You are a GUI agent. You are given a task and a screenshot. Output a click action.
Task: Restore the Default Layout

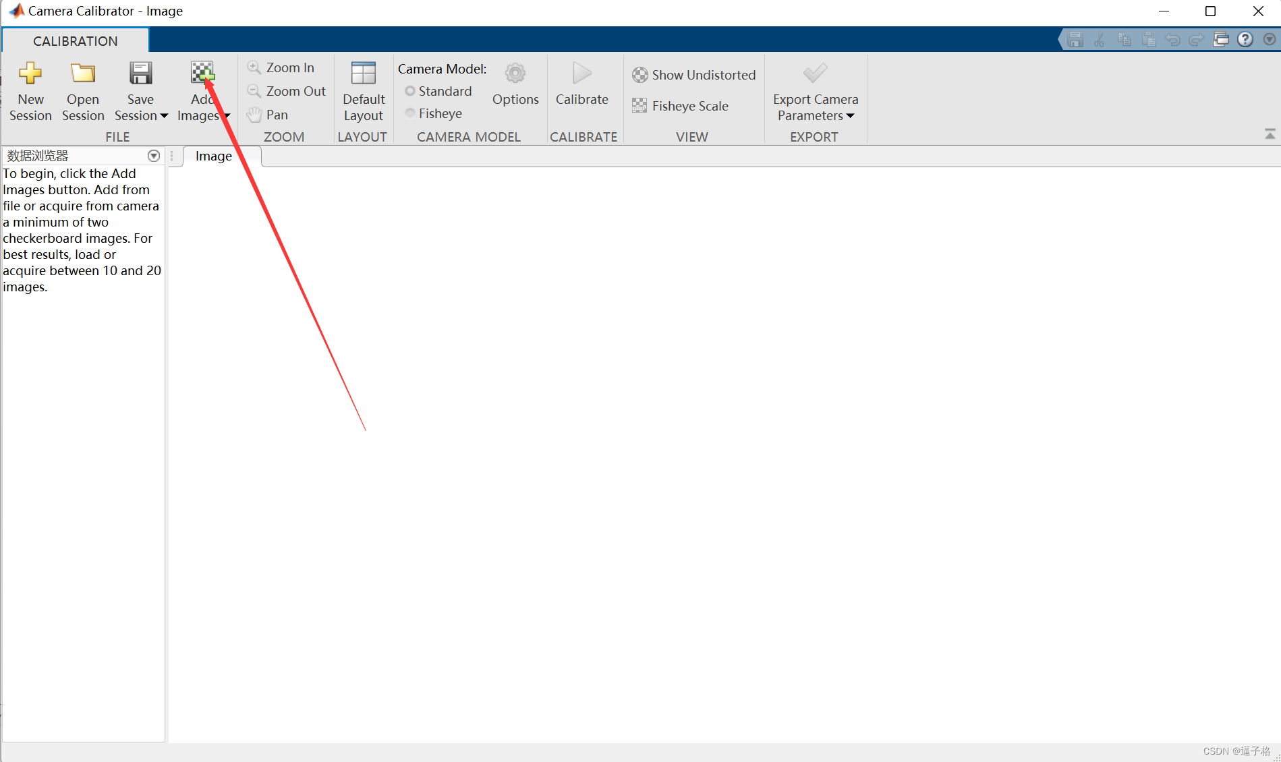coord(364,92)
